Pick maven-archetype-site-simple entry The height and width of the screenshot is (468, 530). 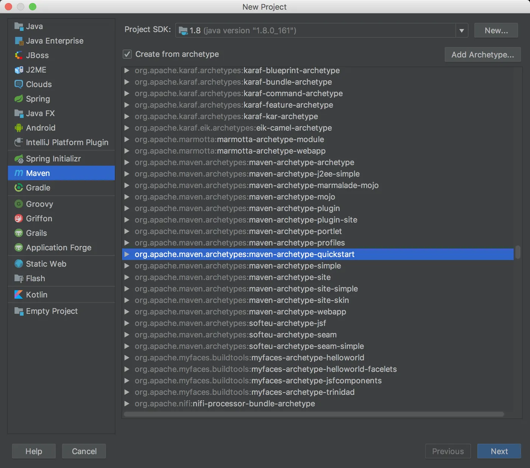(x=318, y=289)
